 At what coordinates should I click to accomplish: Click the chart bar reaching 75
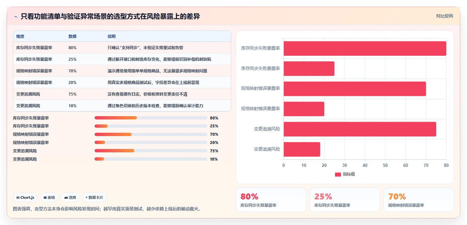tap(360, 129)
